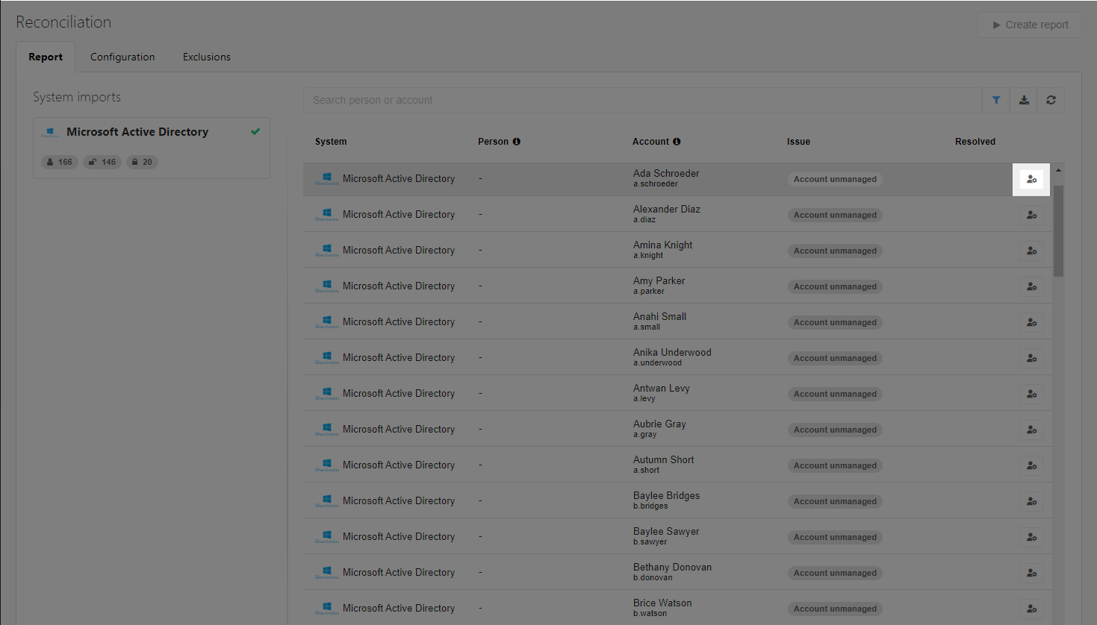Viewport: 1097px width, 625px height.
Task: Sort by the Issue column header
Action: [798, 142]
